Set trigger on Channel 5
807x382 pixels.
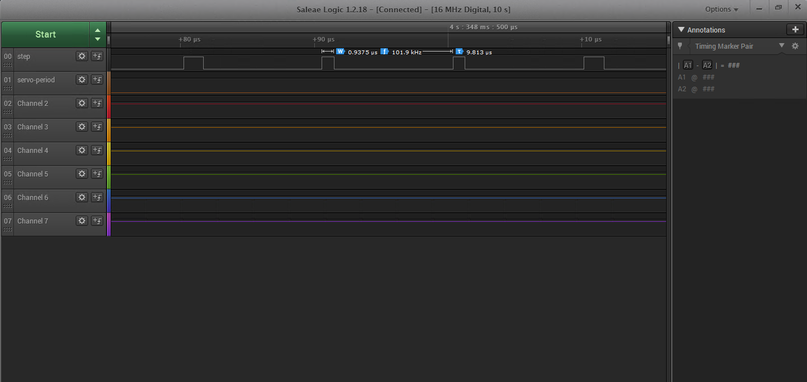97,174
